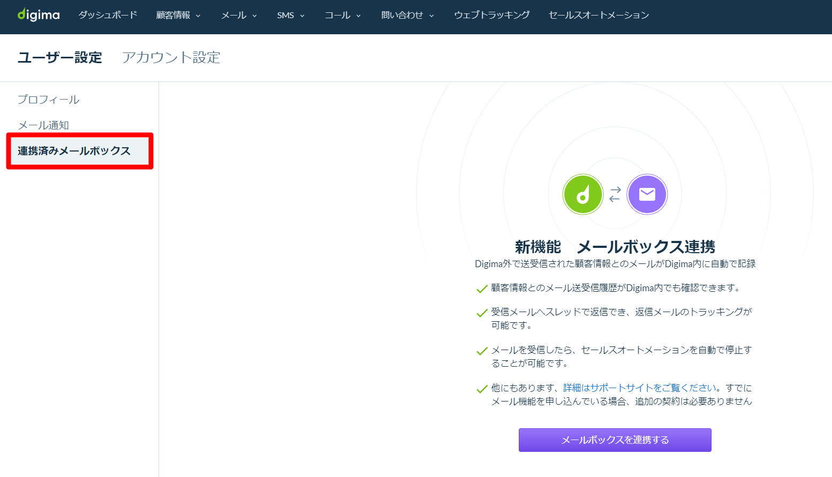832x477 pixels.
Task: Open セールスオートメーション in navigation
Action: point(599,15)
